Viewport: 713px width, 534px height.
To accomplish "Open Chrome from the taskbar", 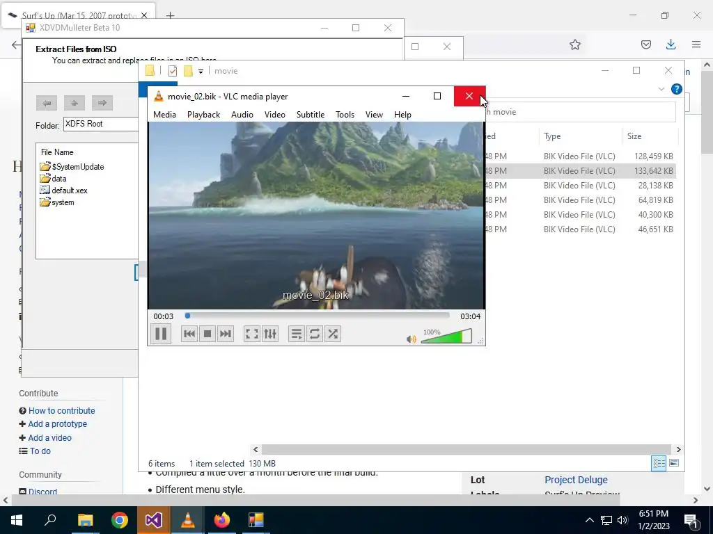I will [120, 520].
